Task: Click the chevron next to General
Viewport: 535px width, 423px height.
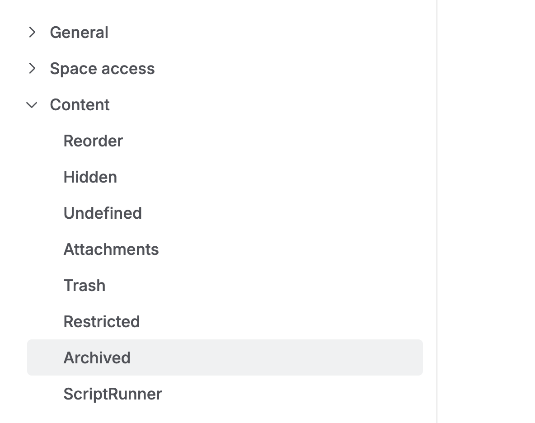Action: (32, 32)
